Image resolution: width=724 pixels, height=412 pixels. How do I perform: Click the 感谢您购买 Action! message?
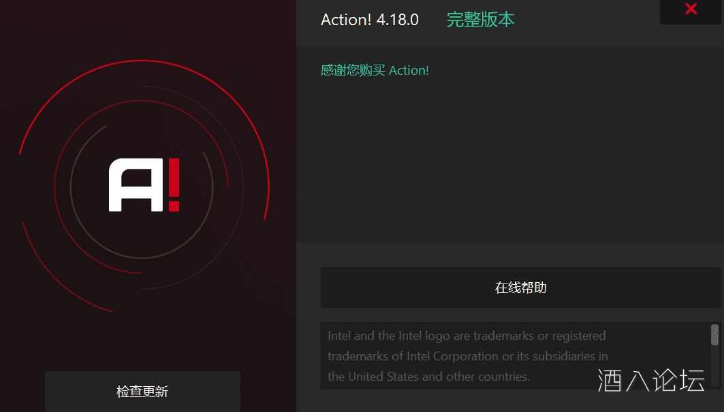point(375,71)
